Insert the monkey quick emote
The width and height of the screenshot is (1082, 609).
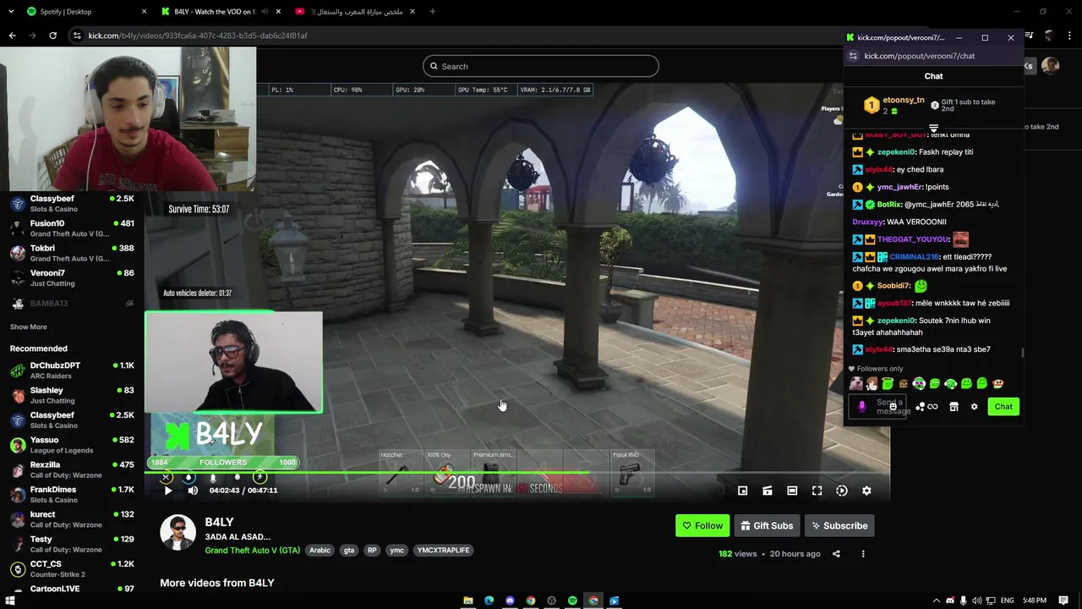(x=998, y=384)
